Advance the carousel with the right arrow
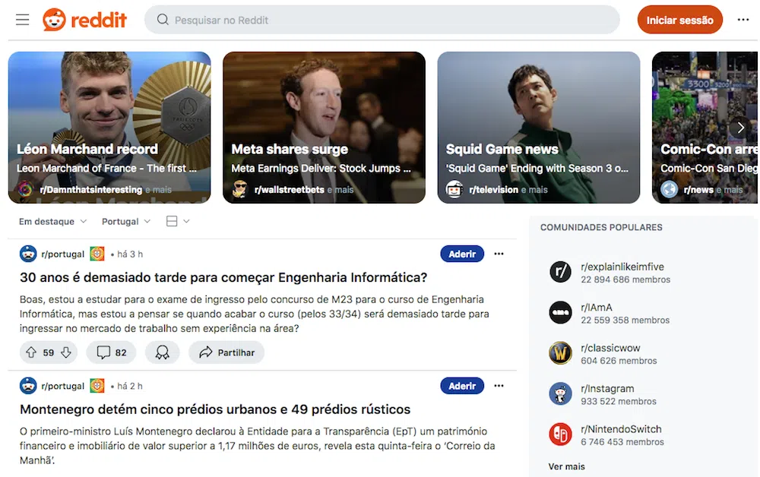Screen dimensions: 760x477 tap(740, 128)
